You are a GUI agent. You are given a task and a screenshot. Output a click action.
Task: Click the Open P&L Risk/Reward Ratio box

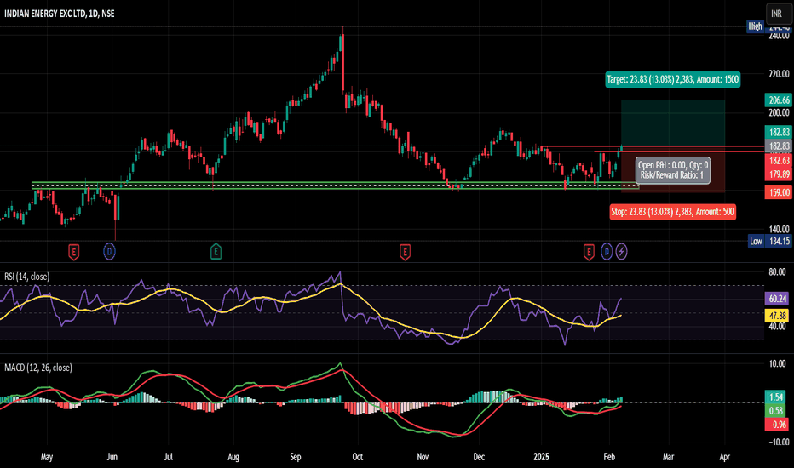pyautogui.click(x=673, y=170)
